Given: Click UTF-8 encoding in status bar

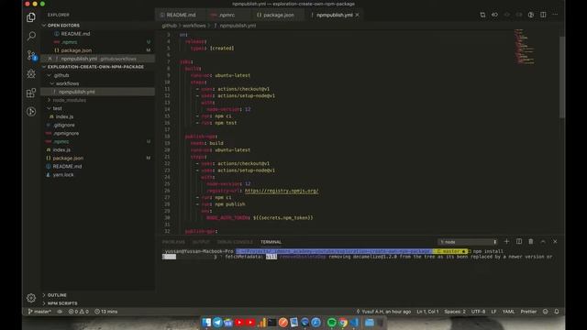Looking at the screenshot, I should coord(478,312).
